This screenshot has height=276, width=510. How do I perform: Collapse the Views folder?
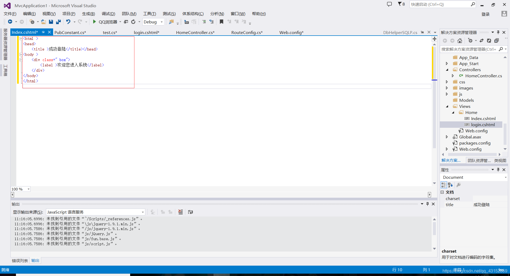447,107
